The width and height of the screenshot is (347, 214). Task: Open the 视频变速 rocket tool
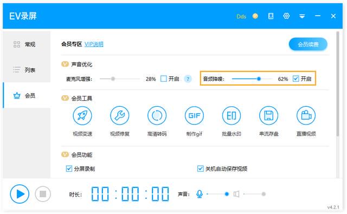82,115
